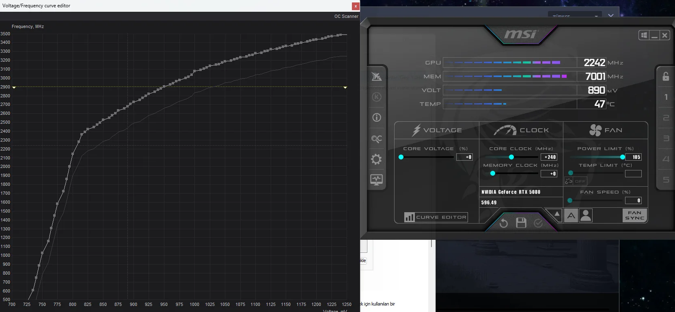Viewport: 675px width, 312px height.
Task: Open the hardware monitor graph icon
Action: 377,180
